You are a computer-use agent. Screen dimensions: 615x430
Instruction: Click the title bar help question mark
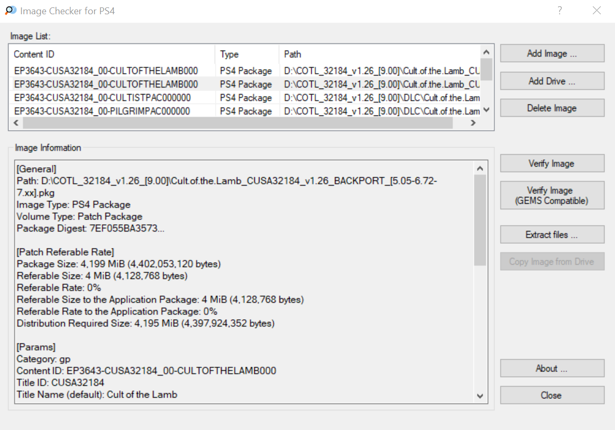(559, 11)
